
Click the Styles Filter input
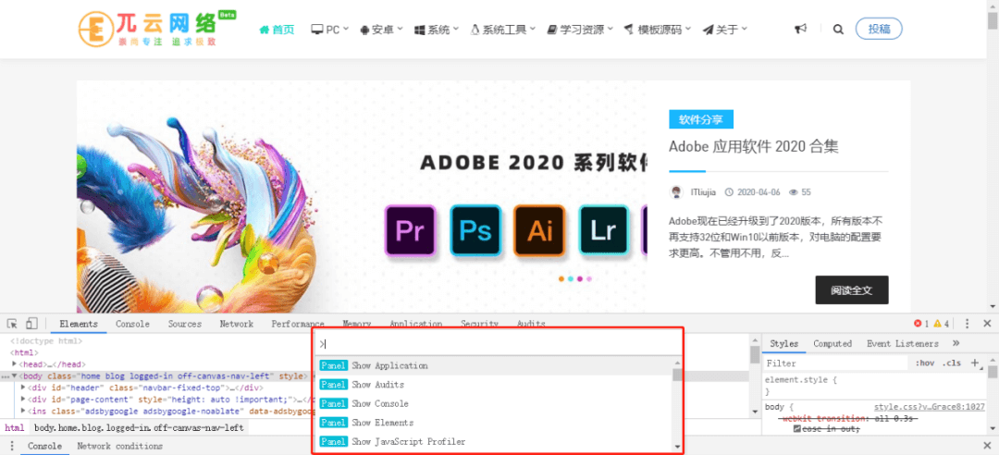click(x=836, y=363)
